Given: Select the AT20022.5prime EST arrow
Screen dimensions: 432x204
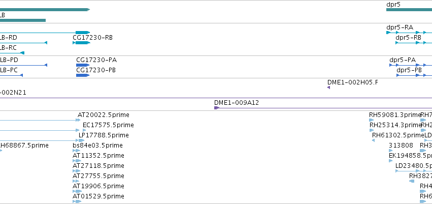Looking at the screenshot, I should (78, 120).
